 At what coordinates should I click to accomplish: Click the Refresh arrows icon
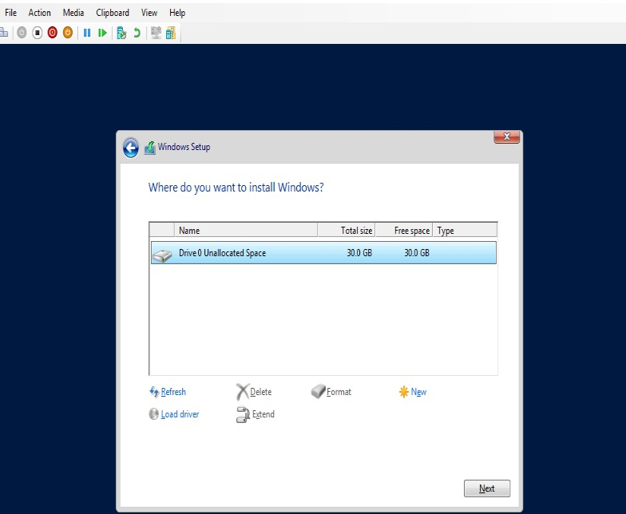tap(154, 392)
